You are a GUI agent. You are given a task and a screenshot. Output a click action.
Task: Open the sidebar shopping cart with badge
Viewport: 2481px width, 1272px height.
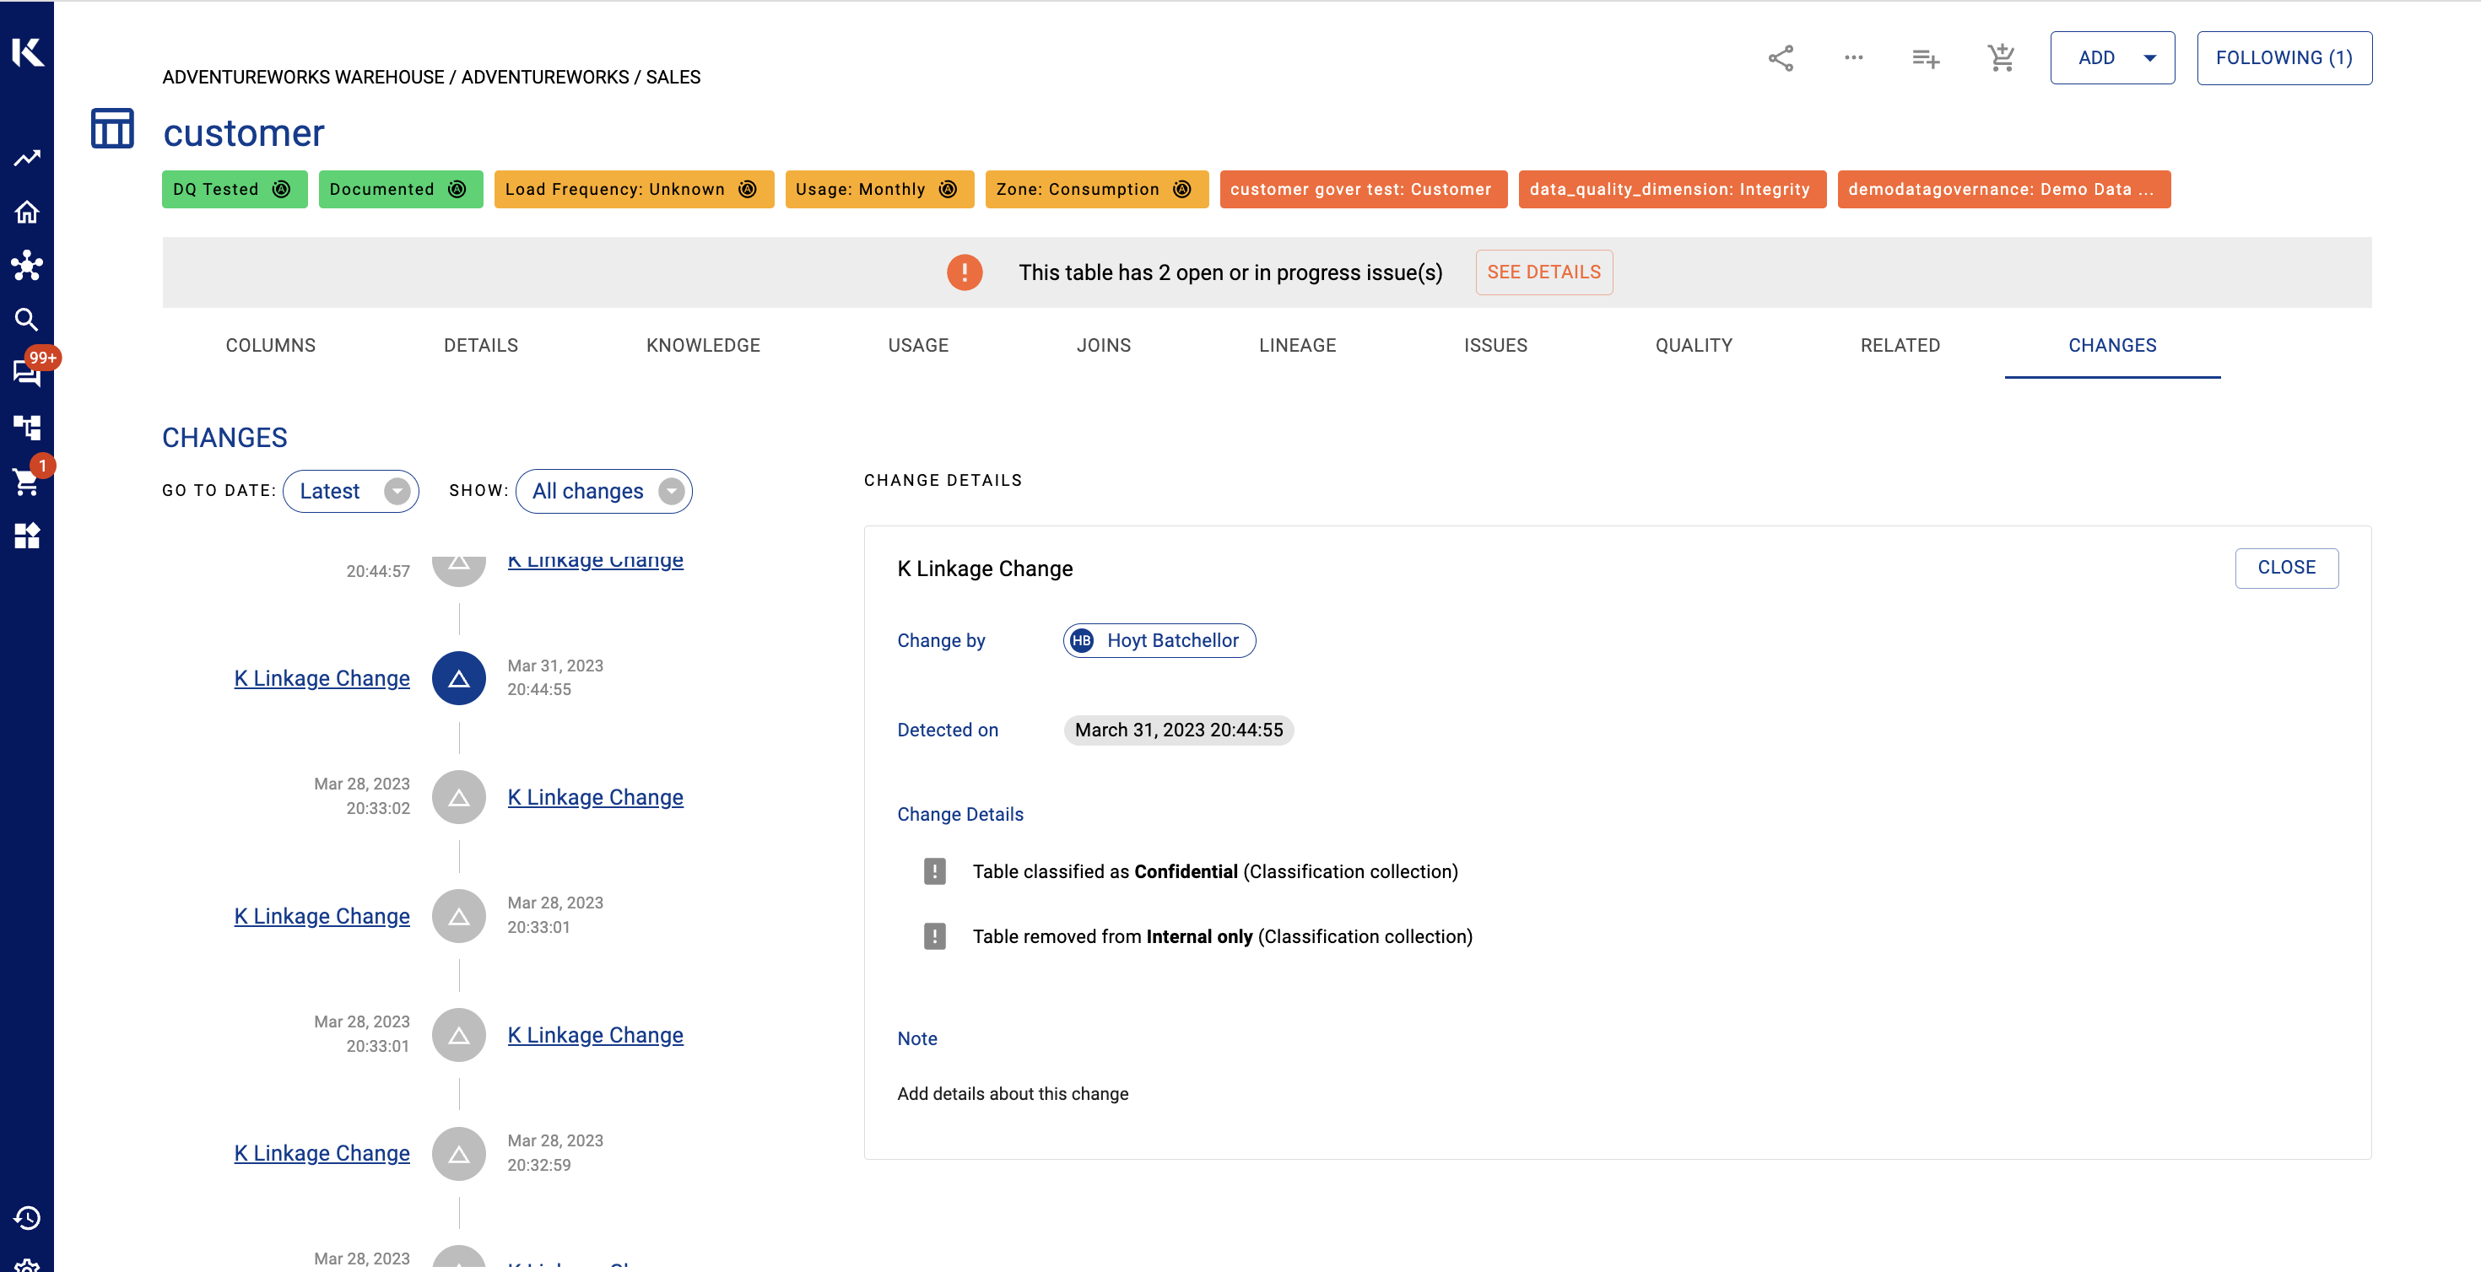click(27, 481)
